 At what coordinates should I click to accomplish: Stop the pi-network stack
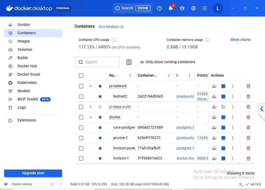(x=223, y=86)
